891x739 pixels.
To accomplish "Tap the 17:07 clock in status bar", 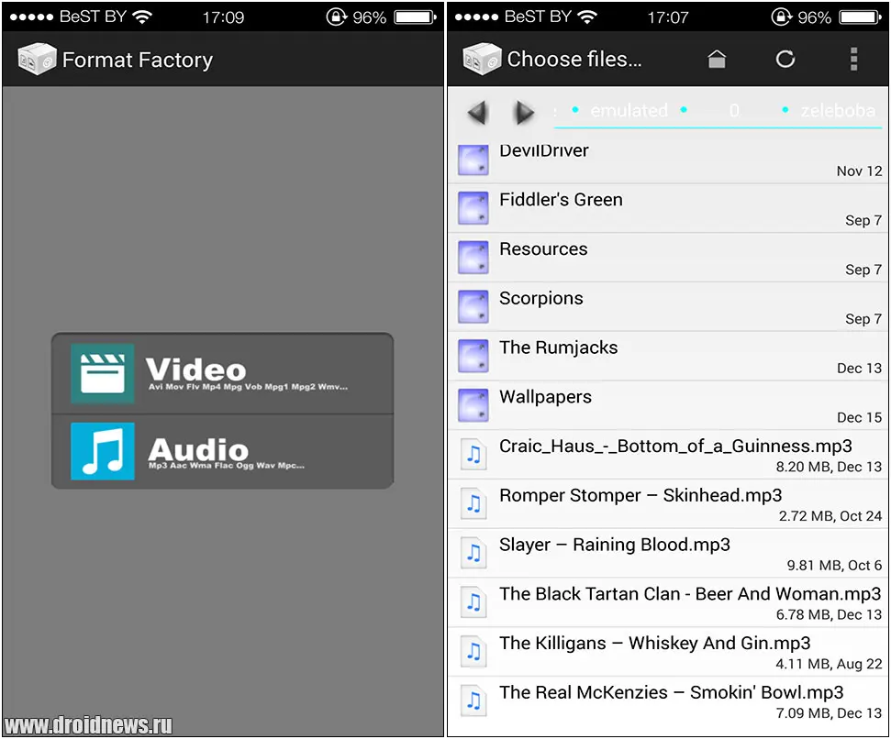I will tap(668, 17).
